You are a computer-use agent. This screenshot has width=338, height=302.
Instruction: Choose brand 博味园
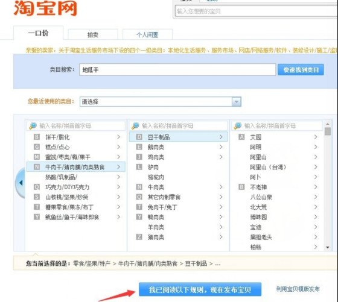click(x=277, y=217)
